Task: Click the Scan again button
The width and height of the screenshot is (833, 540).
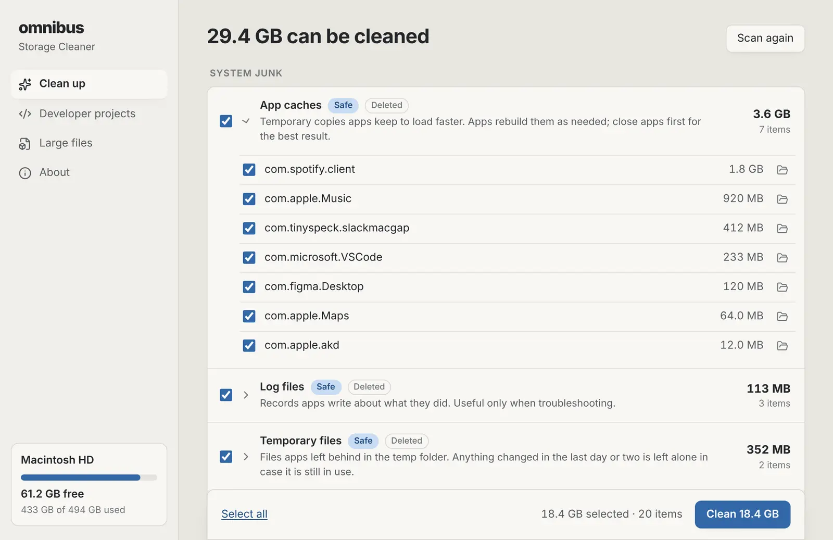Action: pos(765,39)
